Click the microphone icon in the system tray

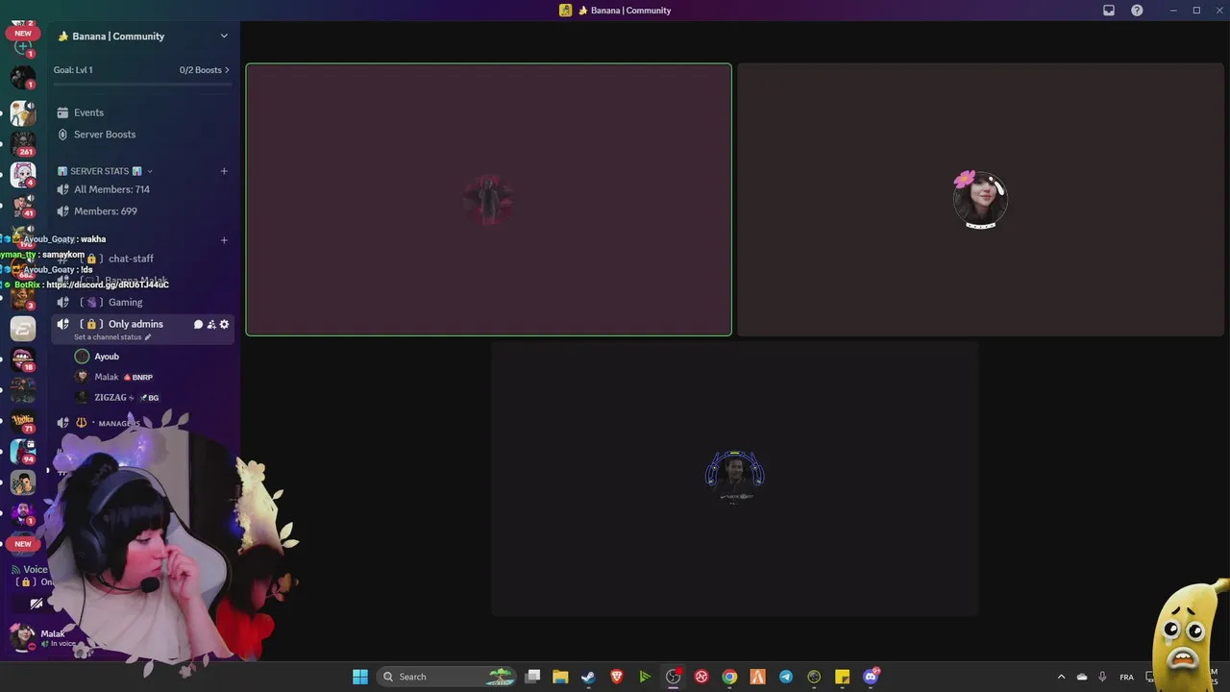pos(1102,677)
